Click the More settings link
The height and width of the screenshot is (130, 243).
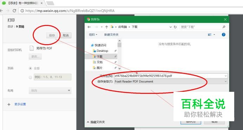coord(20,104)
